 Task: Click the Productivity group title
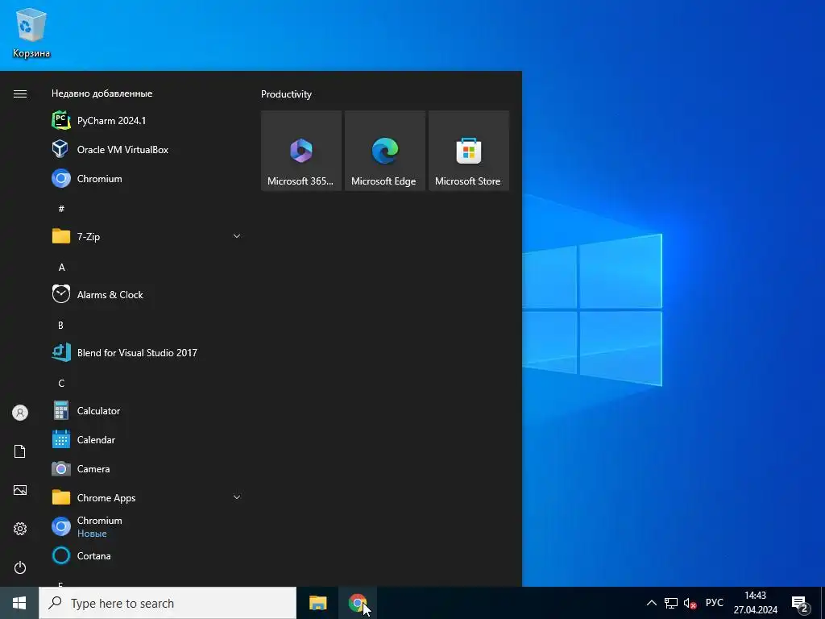pos(286,94)
